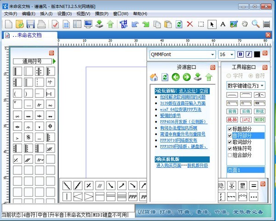This screenshot has width=276, height=221.
Task: Open the PPF4036开发版 forum link
Action: pos(183,122)
